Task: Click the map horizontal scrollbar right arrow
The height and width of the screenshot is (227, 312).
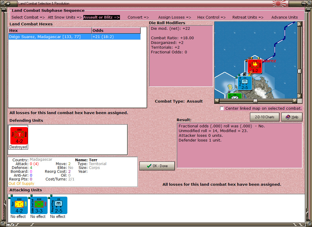Action: tap(295, 101)
